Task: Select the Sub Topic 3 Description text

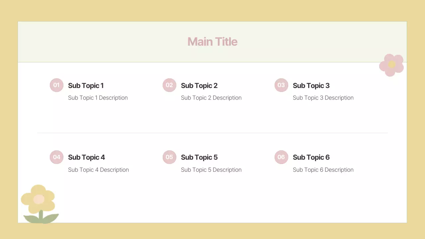Action: (x=323, y=98)
